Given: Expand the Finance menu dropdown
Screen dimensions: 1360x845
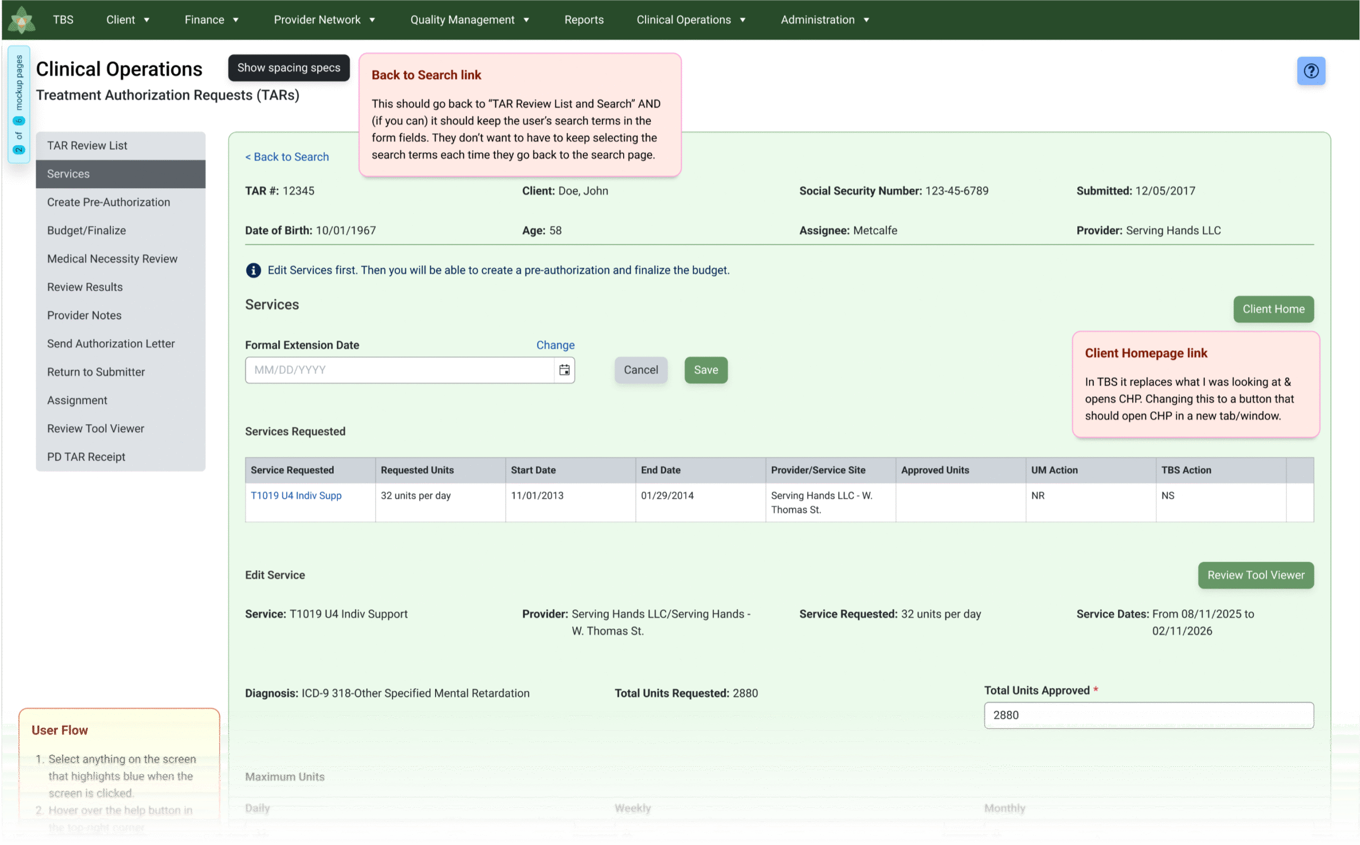Looking at the screenshot, I should 211,20.
